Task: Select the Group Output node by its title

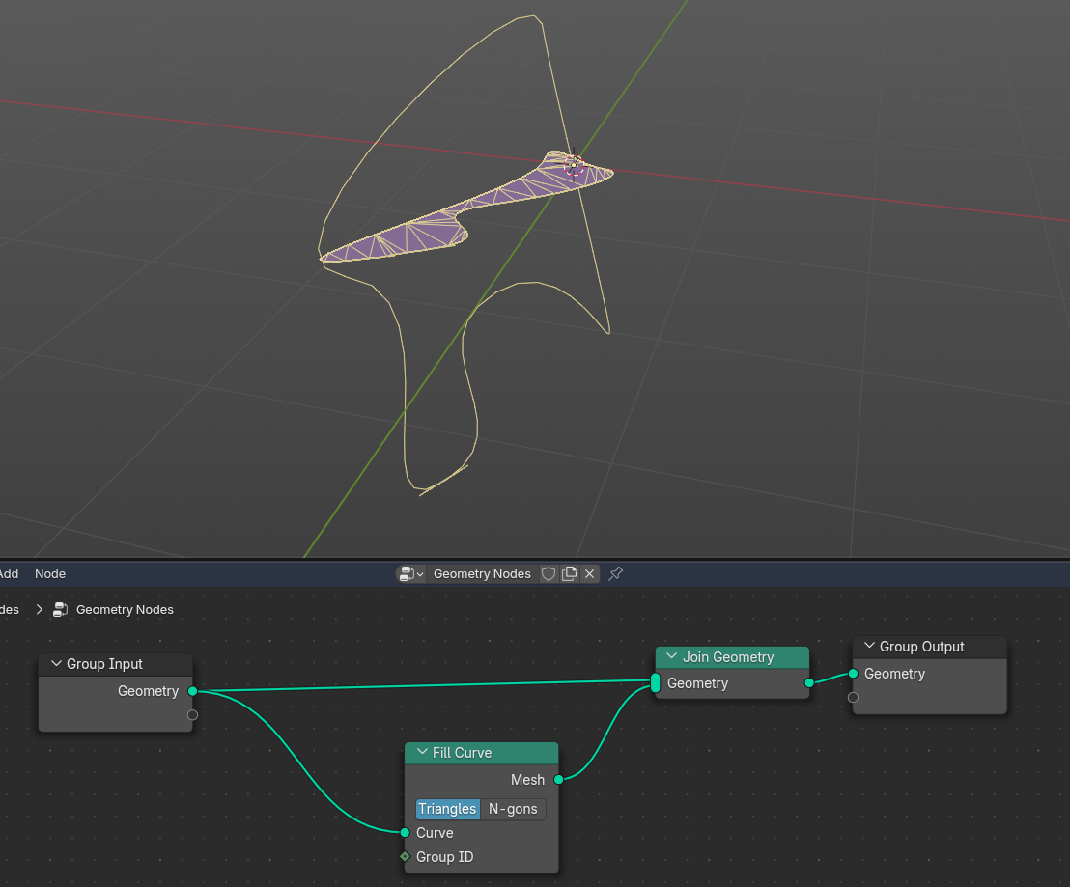Action: coord(922,647)
